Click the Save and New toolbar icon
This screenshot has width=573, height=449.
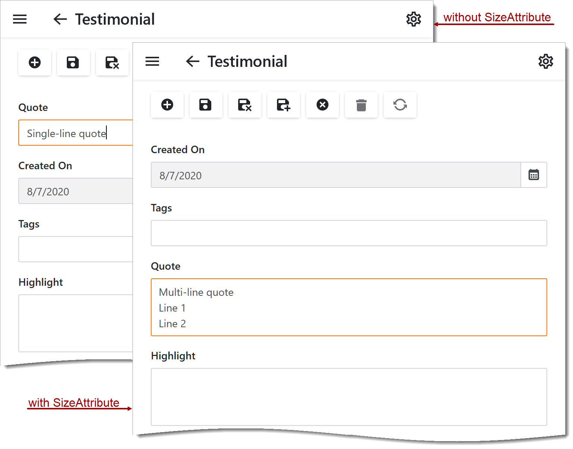283,105
